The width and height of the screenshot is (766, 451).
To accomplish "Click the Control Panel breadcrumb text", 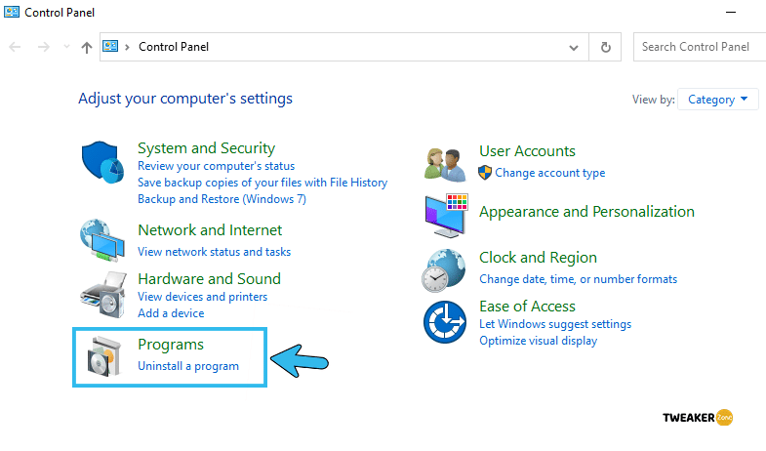I will point(174,47).
